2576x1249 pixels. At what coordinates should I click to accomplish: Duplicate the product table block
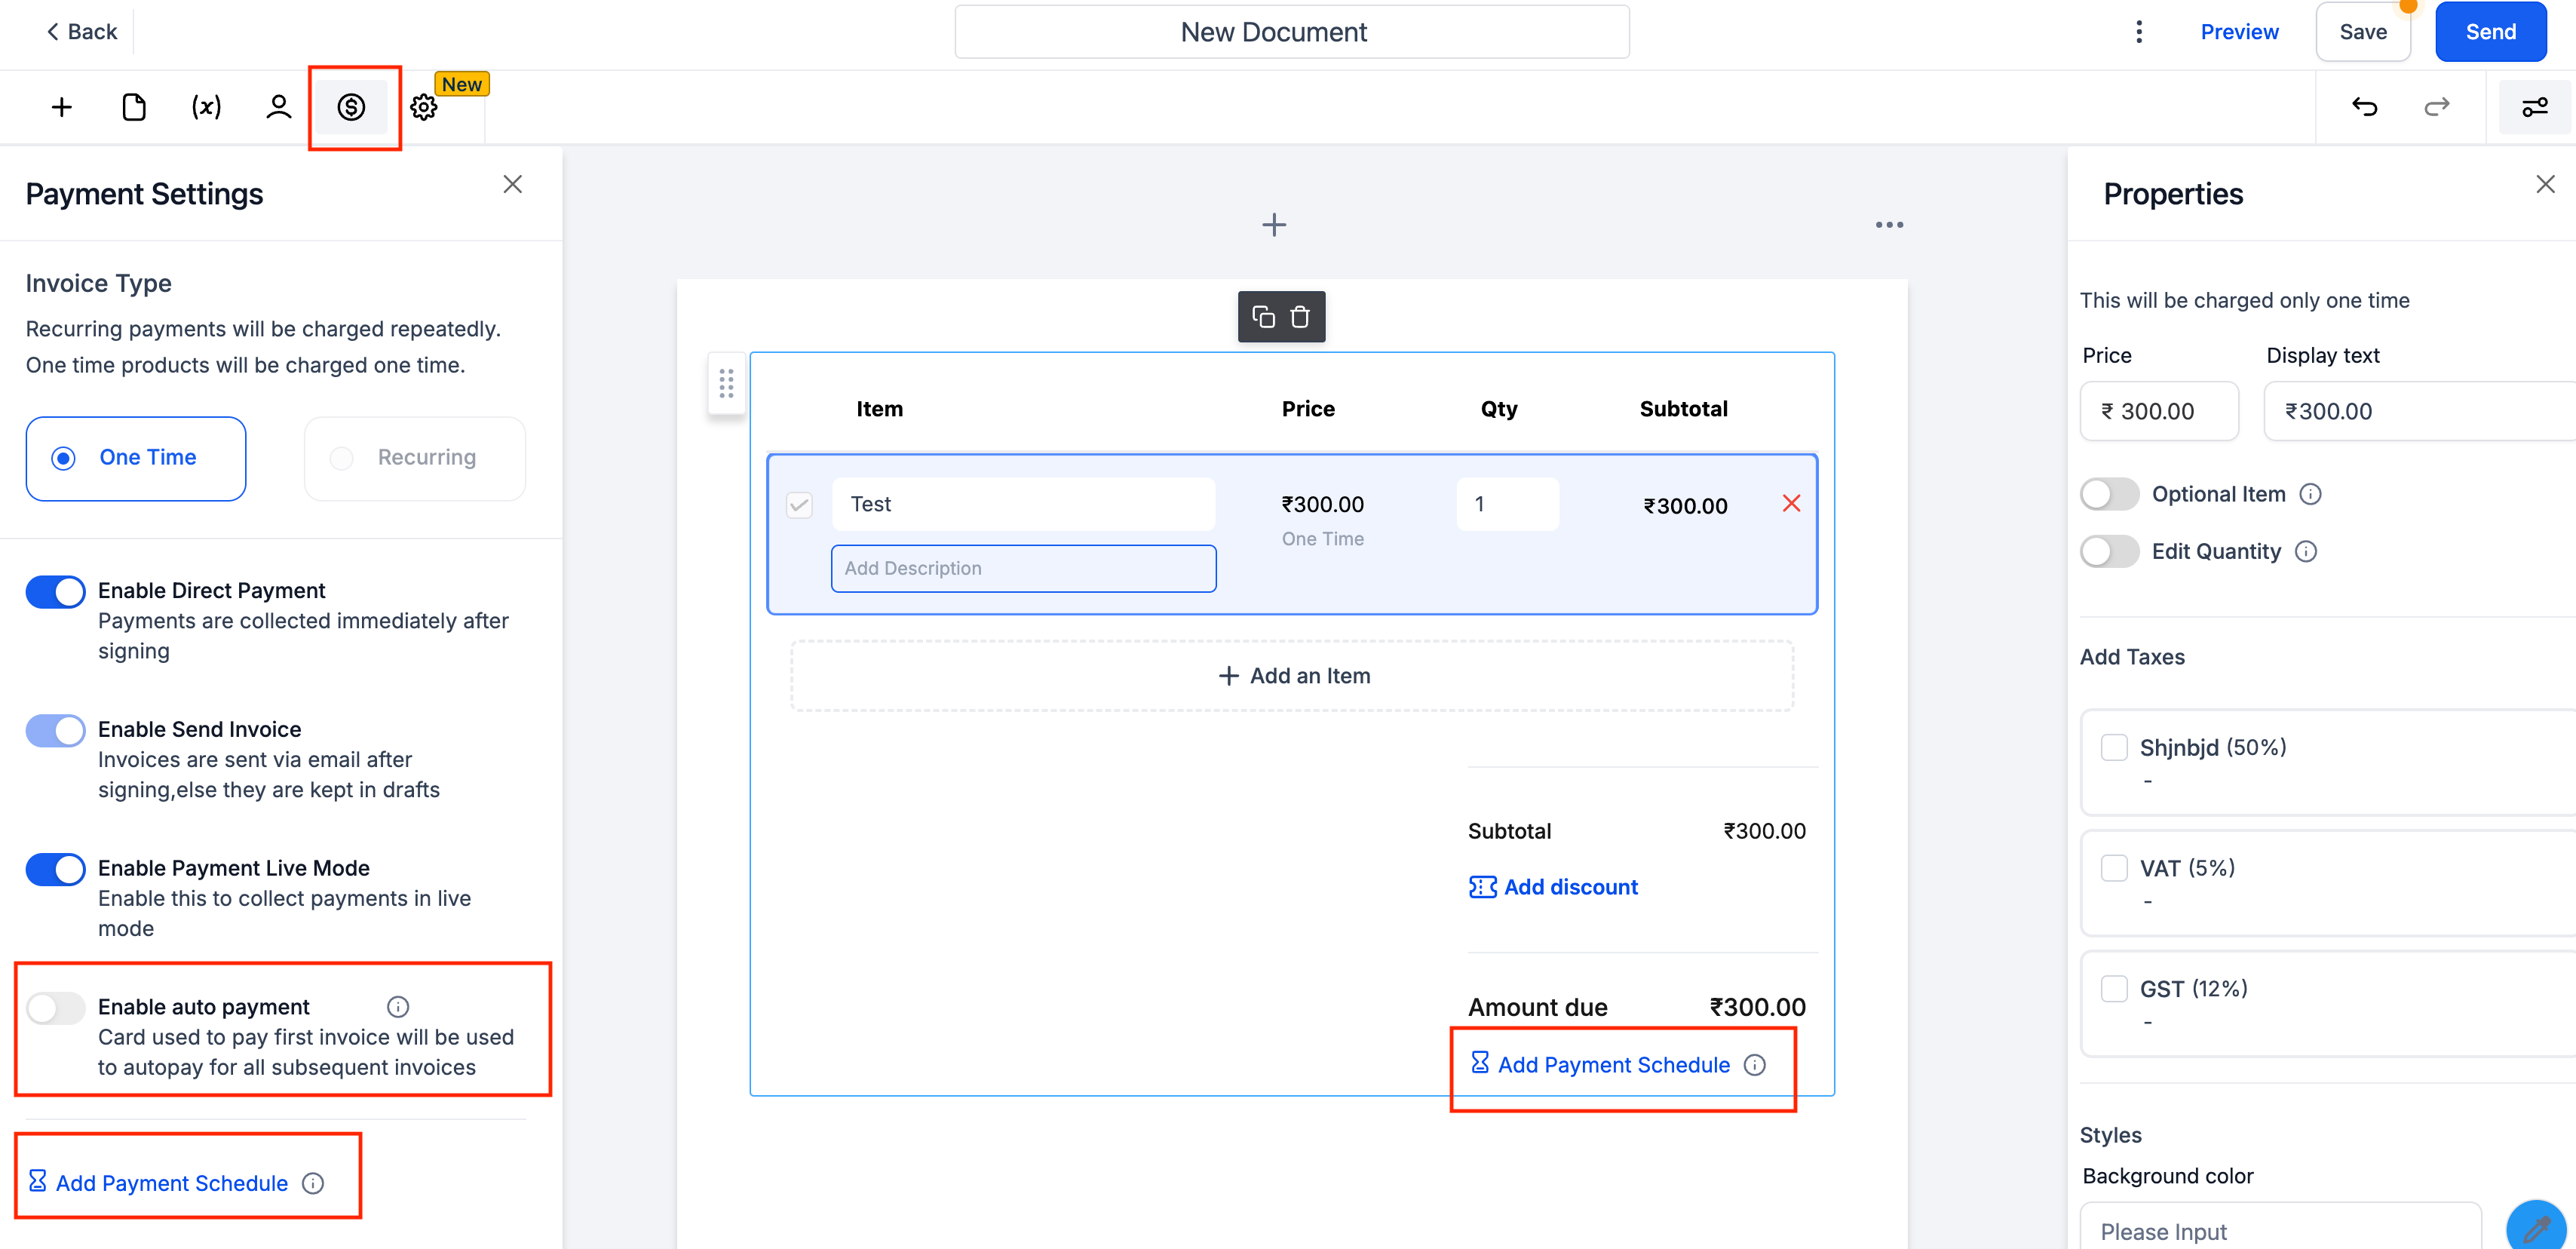1263,317
